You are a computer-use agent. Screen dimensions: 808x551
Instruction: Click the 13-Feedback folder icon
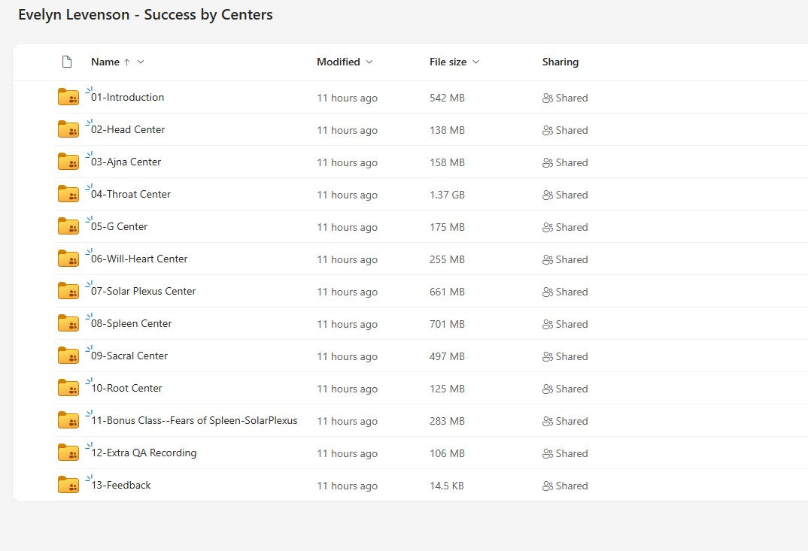(x=68, y=485)
